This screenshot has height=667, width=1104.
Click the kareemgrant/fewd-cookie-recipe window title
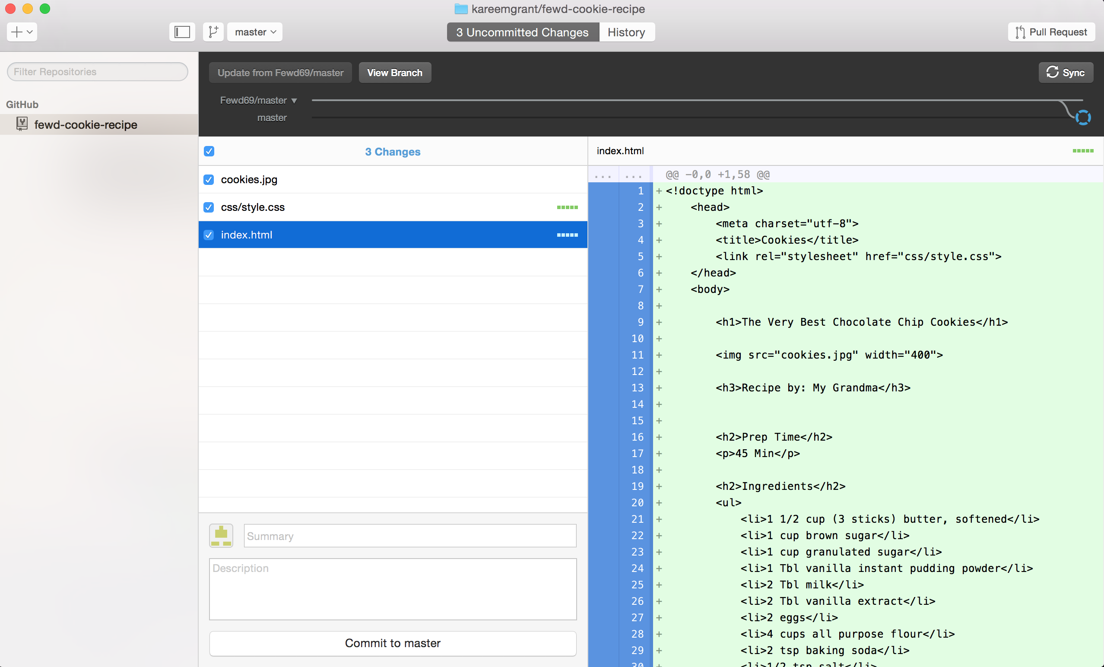[x=558, y=9]
